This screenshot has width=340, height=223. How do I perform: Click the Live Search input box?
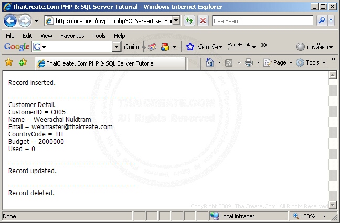263,21
